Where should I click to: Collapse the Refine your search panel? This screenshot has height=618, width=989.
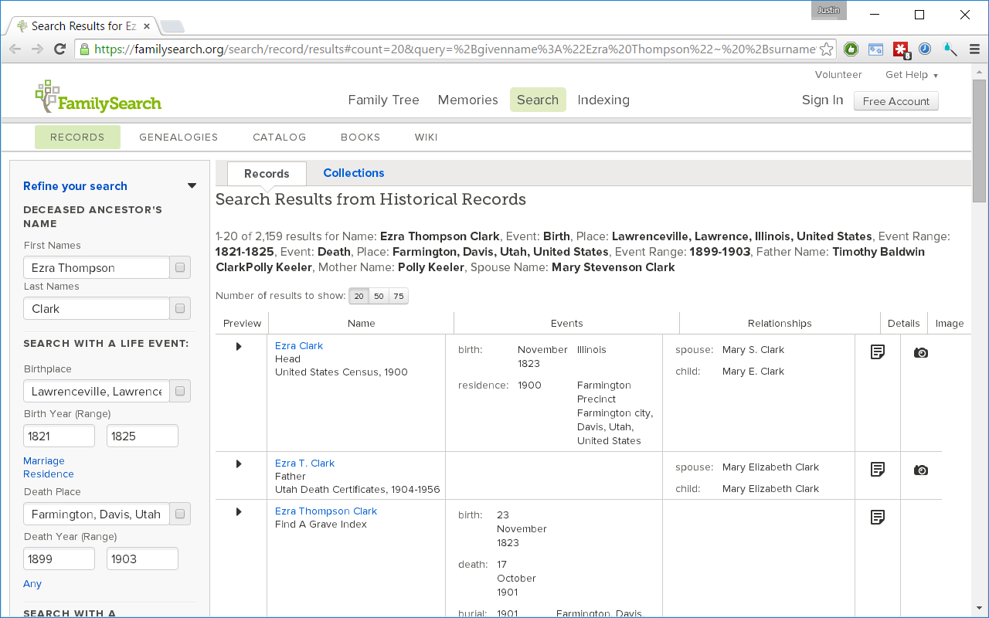192,185
